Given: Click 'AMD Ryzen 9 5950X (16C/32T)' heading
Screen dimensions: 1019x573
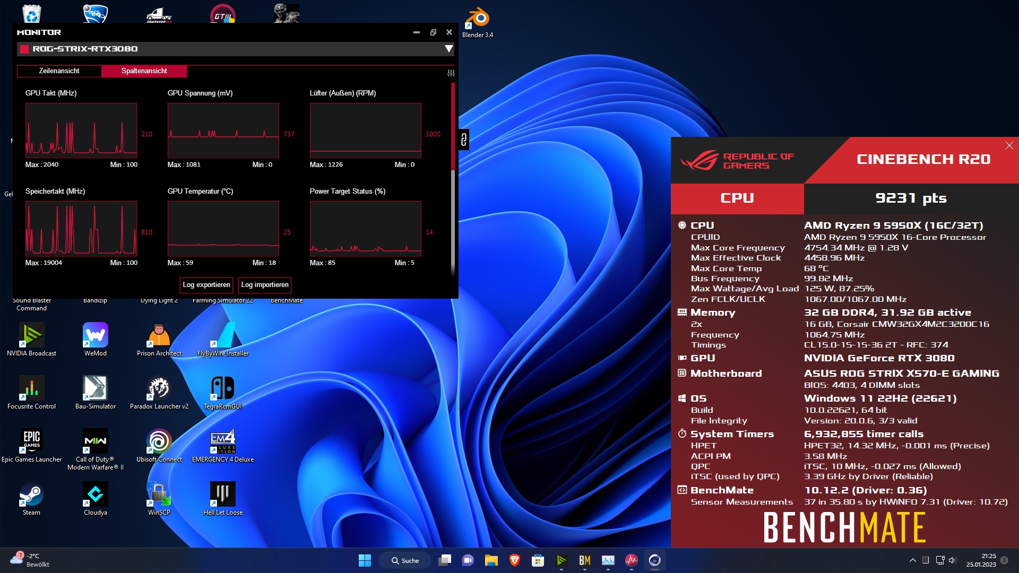Looking at the screenshot, I should click(894, 225).
